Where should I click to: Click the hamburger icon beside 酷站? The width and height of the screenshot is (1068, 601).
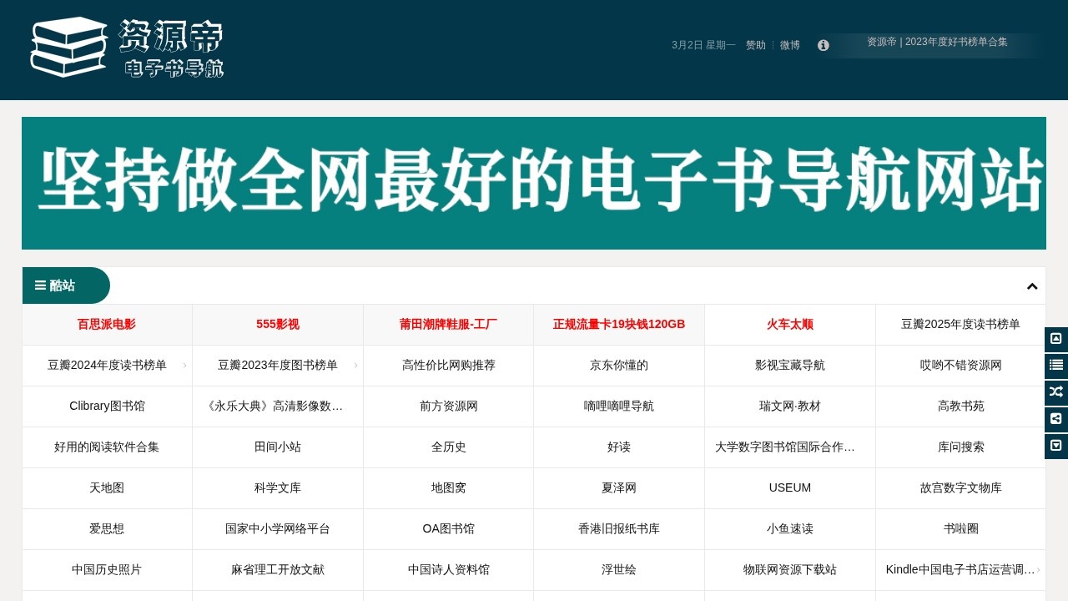pyautogui.click(x=40, y=285)
